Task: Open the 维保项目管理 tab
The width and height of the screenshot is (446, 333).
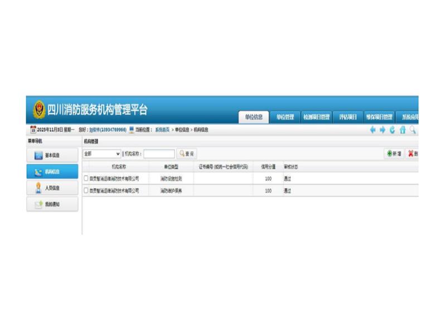Action: (379, 117)
